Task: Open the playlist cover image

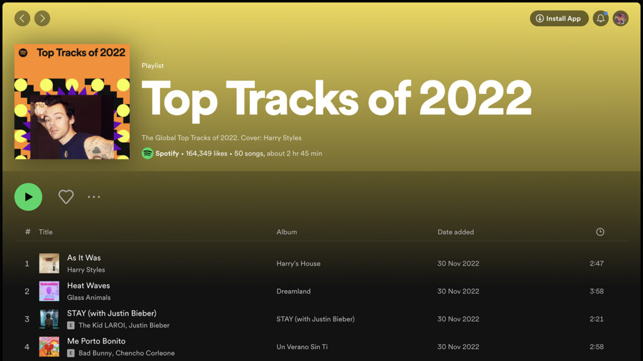Action: [x=72, y=102]
